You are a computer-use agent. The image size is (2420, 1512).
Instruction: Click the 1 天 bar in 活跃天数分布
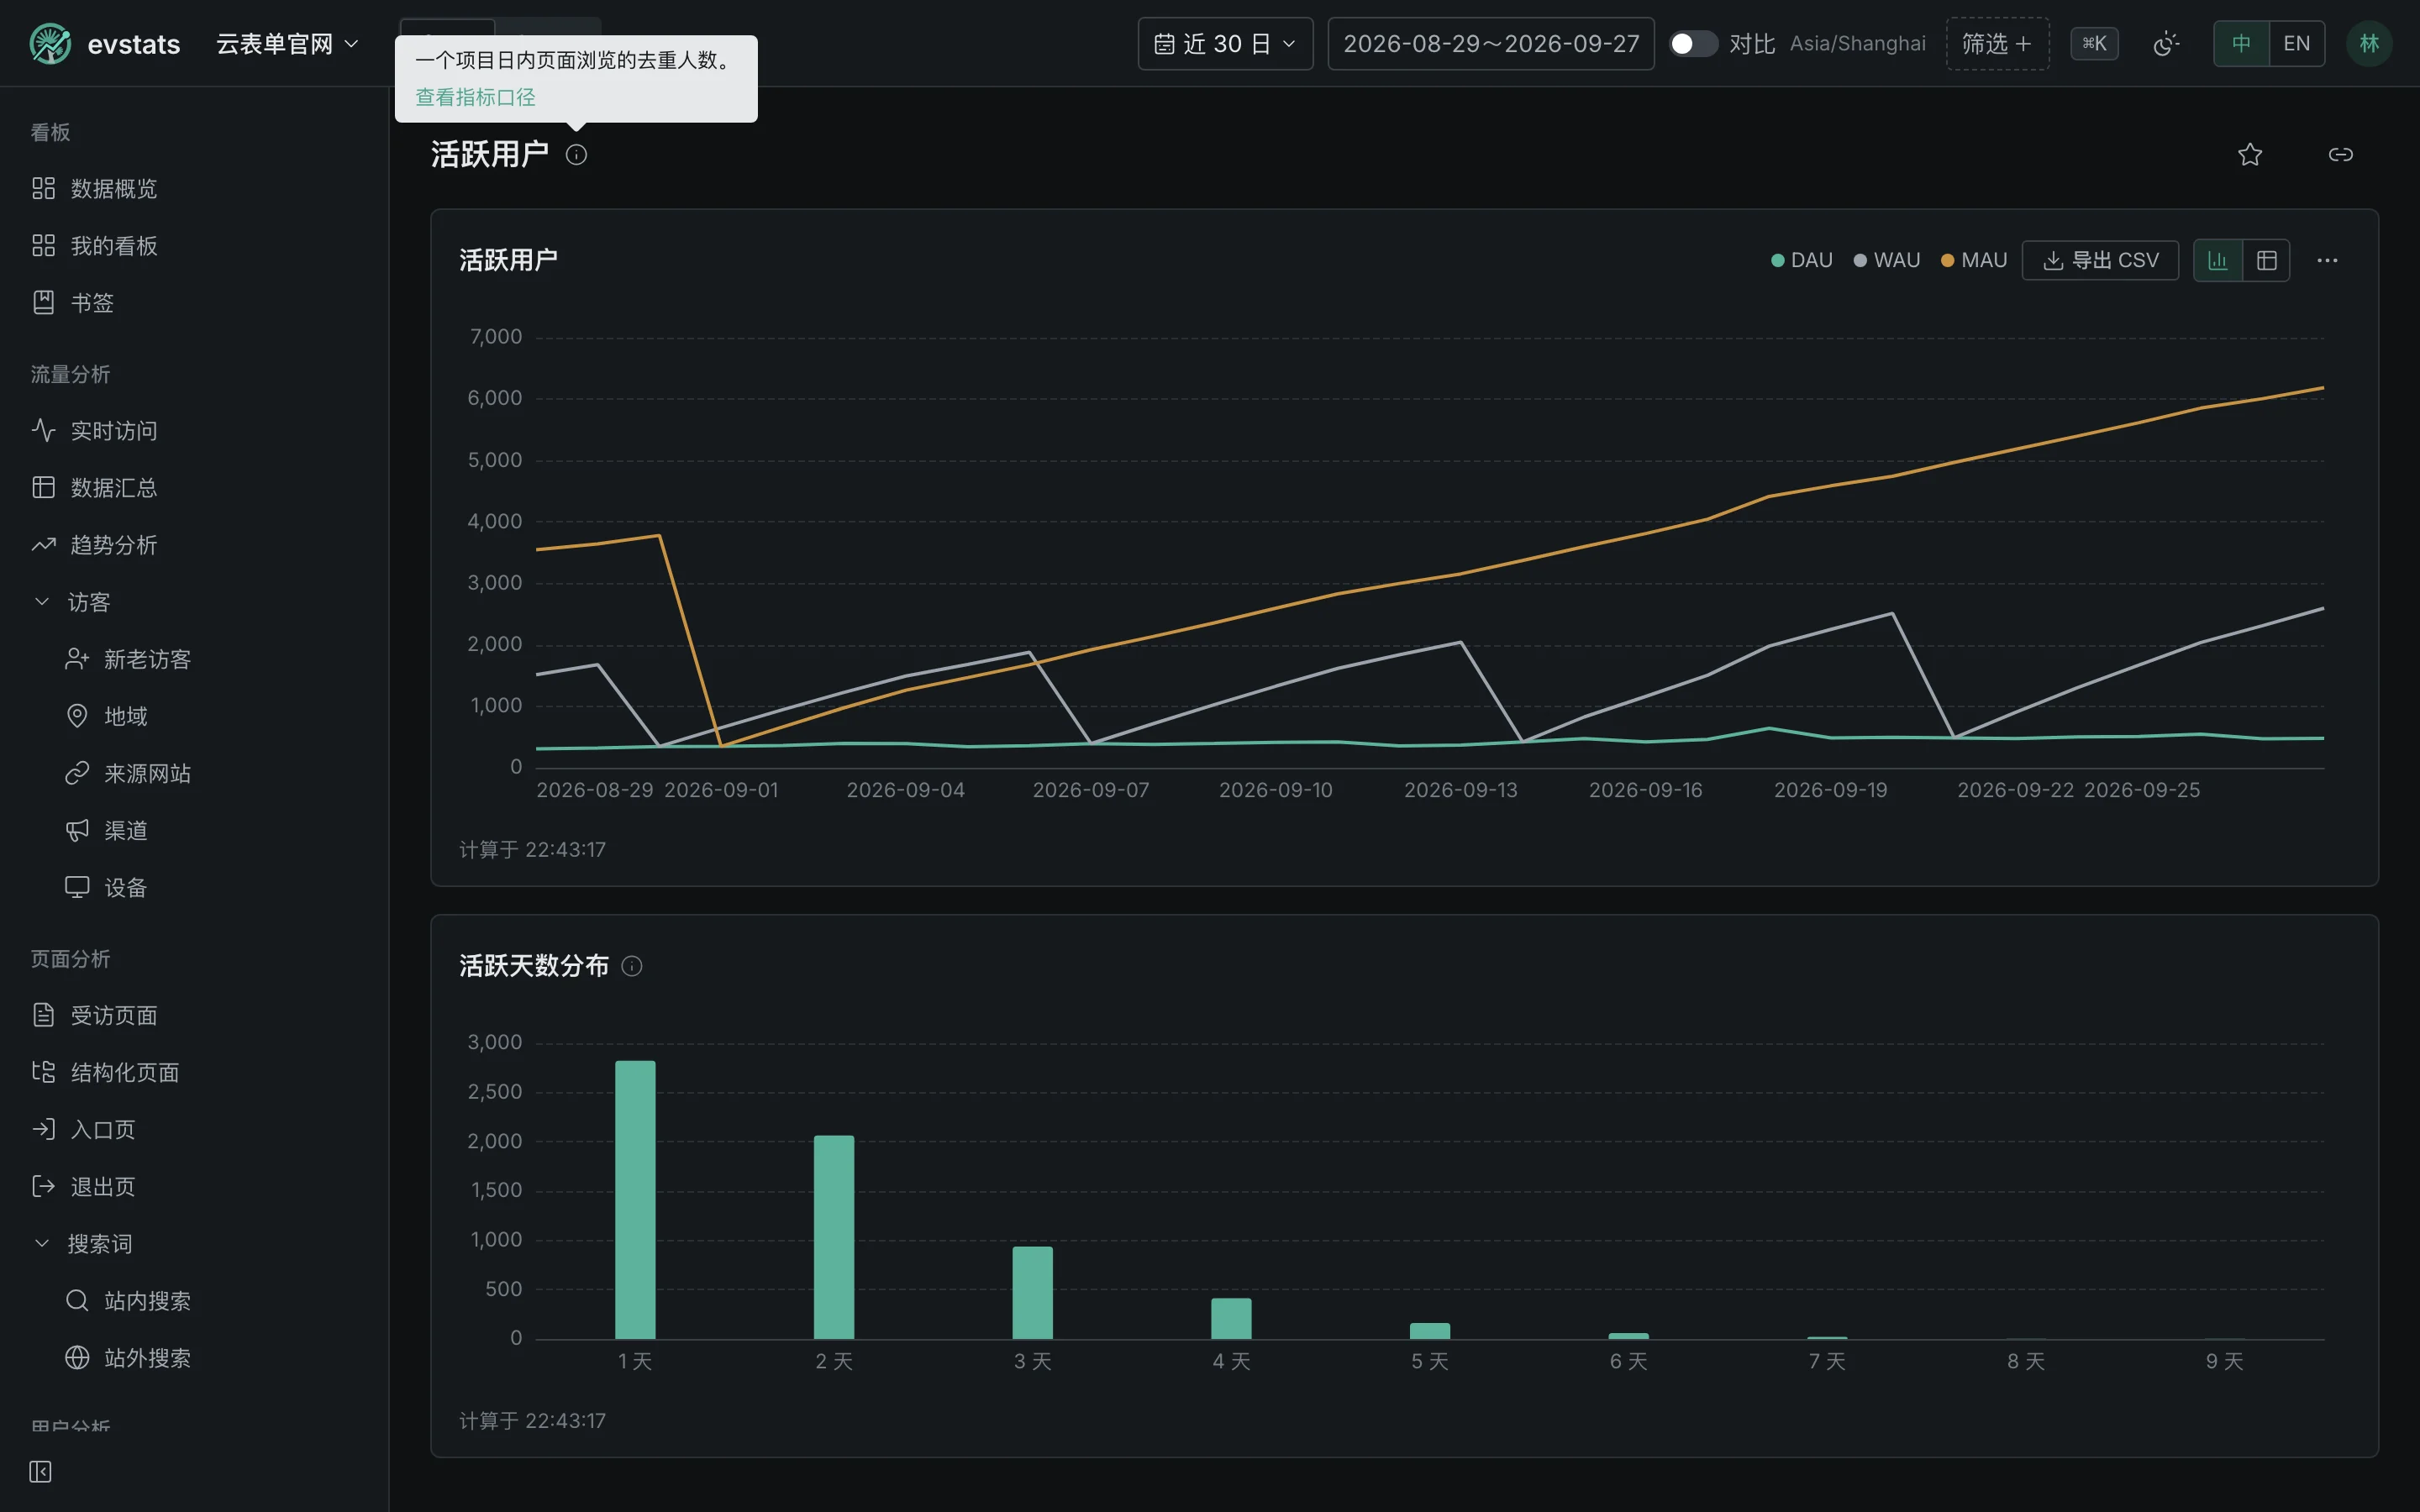(x=635, y=1199)
